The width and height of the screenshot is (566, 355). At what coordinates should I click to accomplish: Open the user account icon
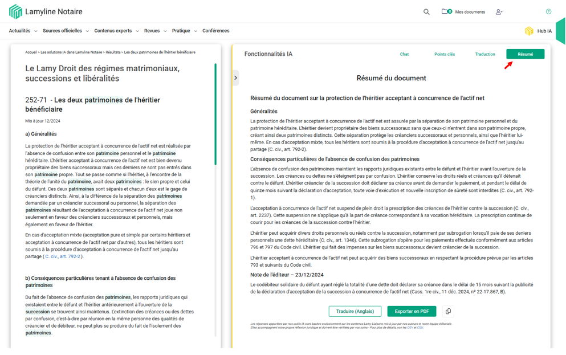(499, 12)
